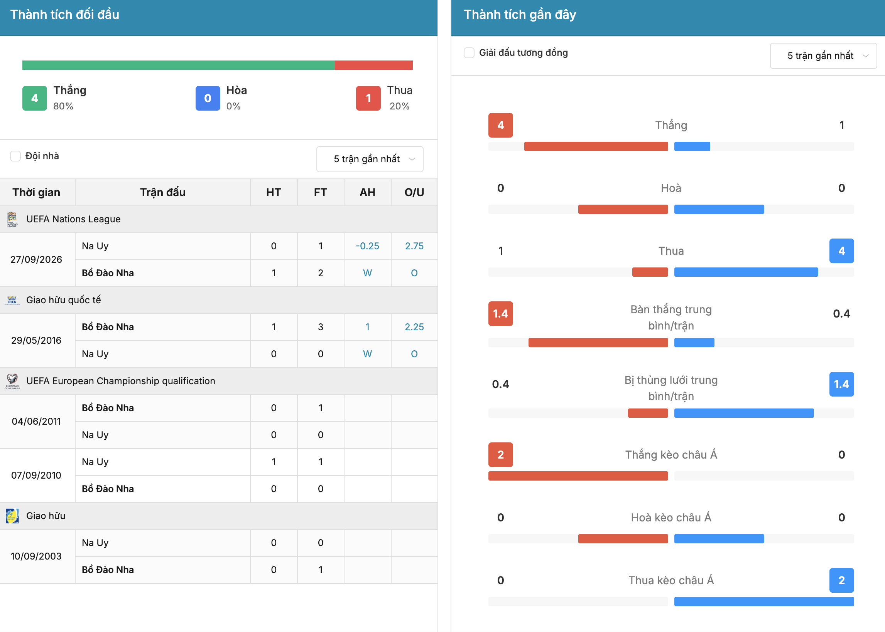Click the HT column header
Image resolution: width=885 pixels, height=632 pixels.
(x=274, y=192)
